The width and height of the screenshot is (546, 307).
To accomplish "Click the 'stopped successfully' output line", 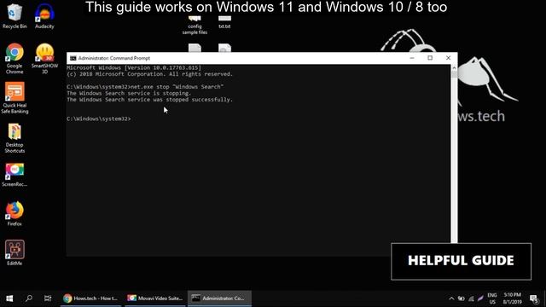I will pyautogui.click(x=150, y=100).
